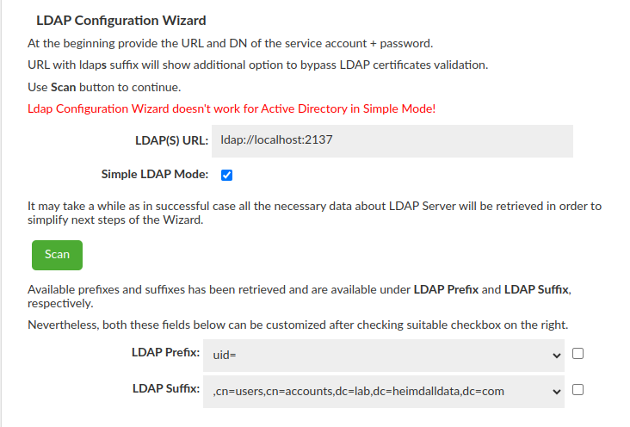The image size is (630, 427).
Task: Click the bold Scan word in the instructions
Action: point(64,88)
